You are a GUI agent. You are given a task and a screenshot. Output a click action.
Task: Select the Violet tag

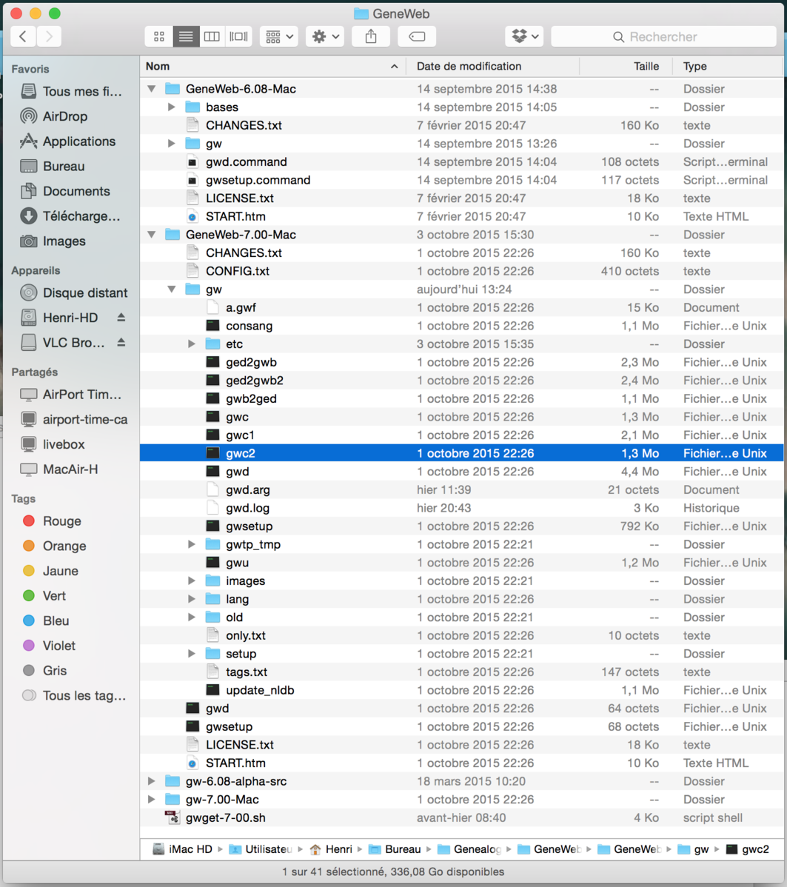(49, 646)
